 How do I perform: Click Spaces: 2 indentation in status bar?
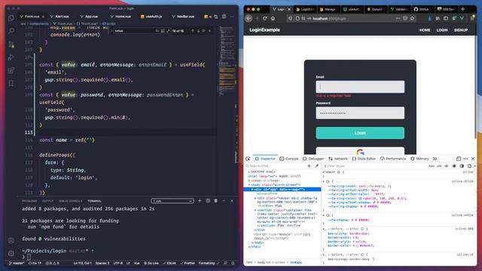(102, 263)
